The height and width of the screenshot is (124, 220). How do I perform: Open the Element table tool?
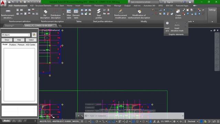(x=76, y=14)
